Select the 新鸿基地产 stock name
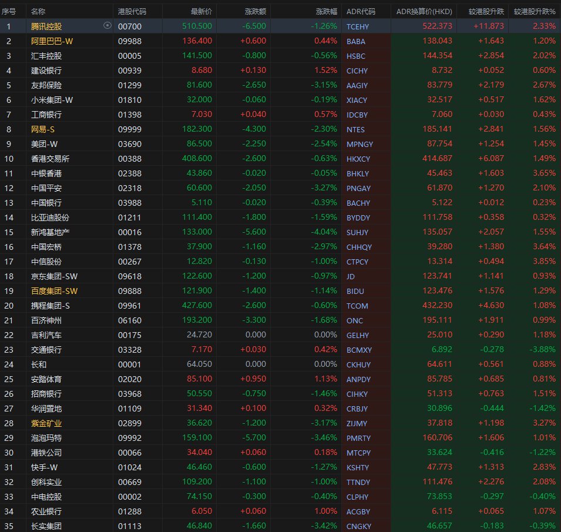Image resolution: width=561 pixels, height=532 pixels. click(50, 232)
